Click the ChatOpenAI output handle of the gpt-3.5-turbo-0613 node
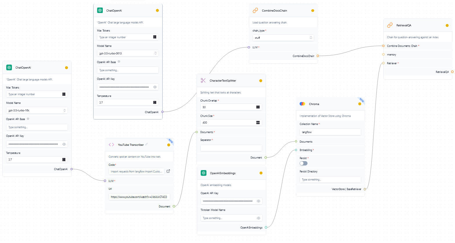Screen dimensions: 455x243 [162, 112]
